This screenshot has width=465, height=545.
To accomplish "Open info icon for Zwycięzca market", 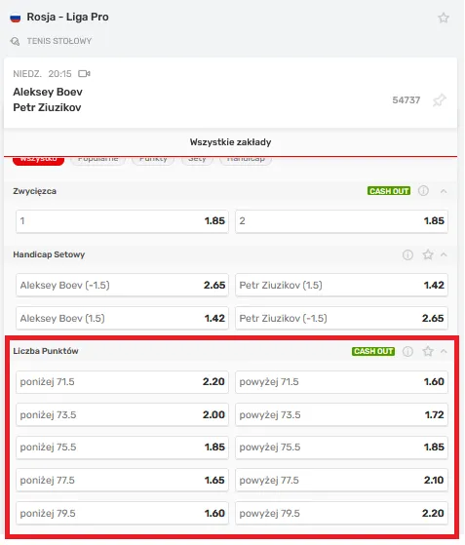I will click(x=423, y=191).
